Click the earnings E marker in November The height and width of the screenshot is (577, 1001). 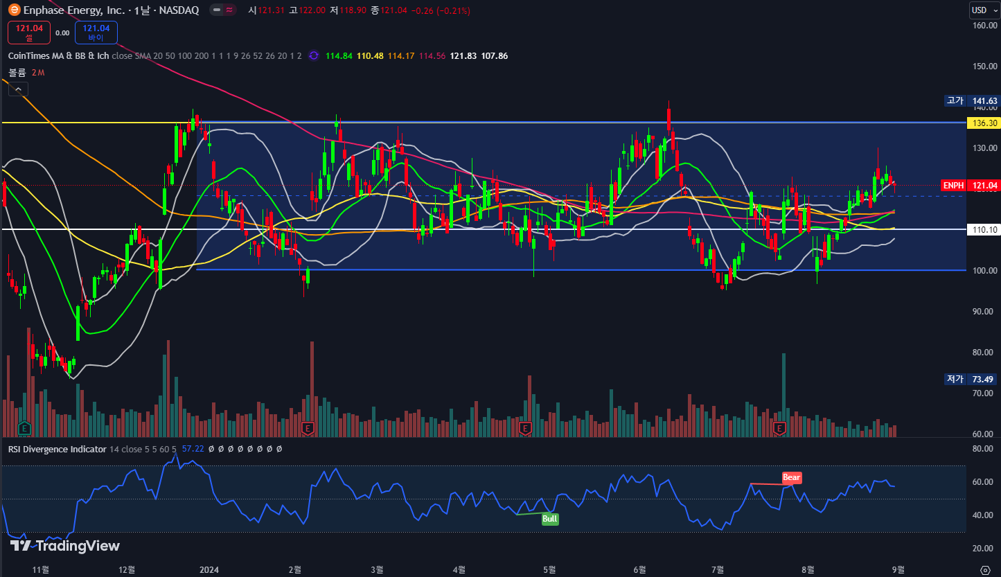(25, 428)
